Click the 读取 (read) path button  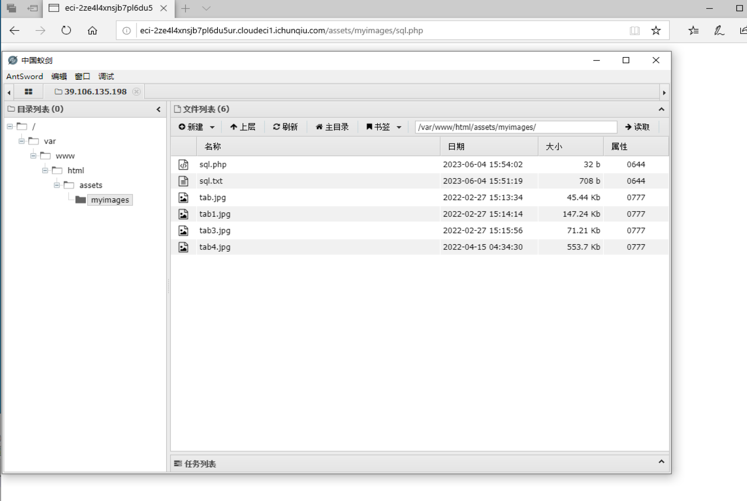click(x=638, y=127)
